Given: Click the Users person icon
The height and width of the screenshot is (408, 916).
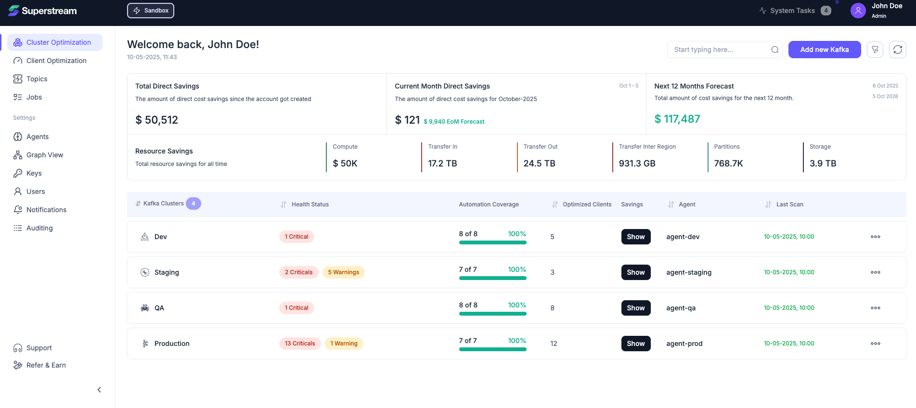Looking at the screenshot, I should click(18, 191).
